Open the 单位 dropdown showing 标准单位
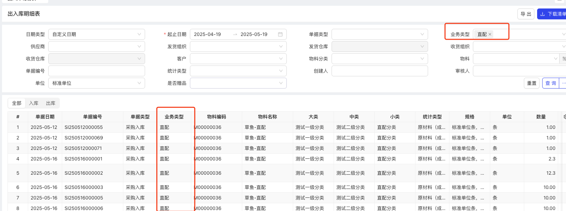 coord(96,83)
